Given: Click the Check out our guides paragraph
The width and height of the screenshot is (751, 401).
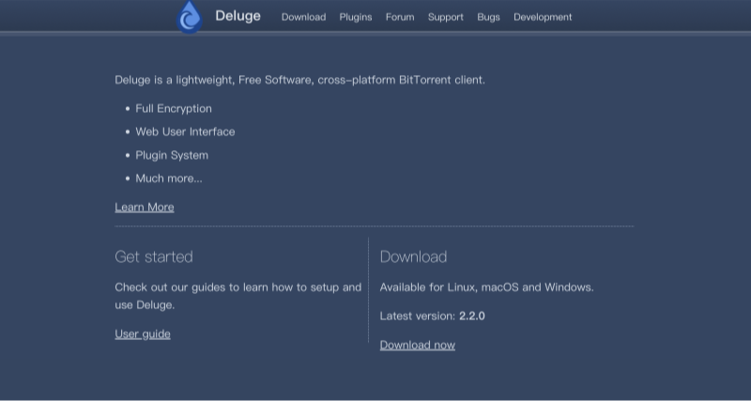Looking at the screenshot, I should [x=238, y=296].
